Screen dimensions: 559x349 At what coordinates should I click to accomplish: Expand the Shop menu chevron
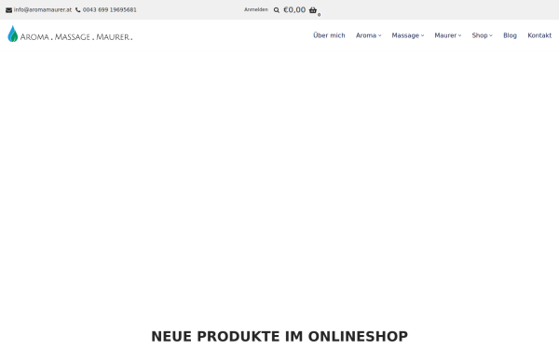click(x=491, y=35)
